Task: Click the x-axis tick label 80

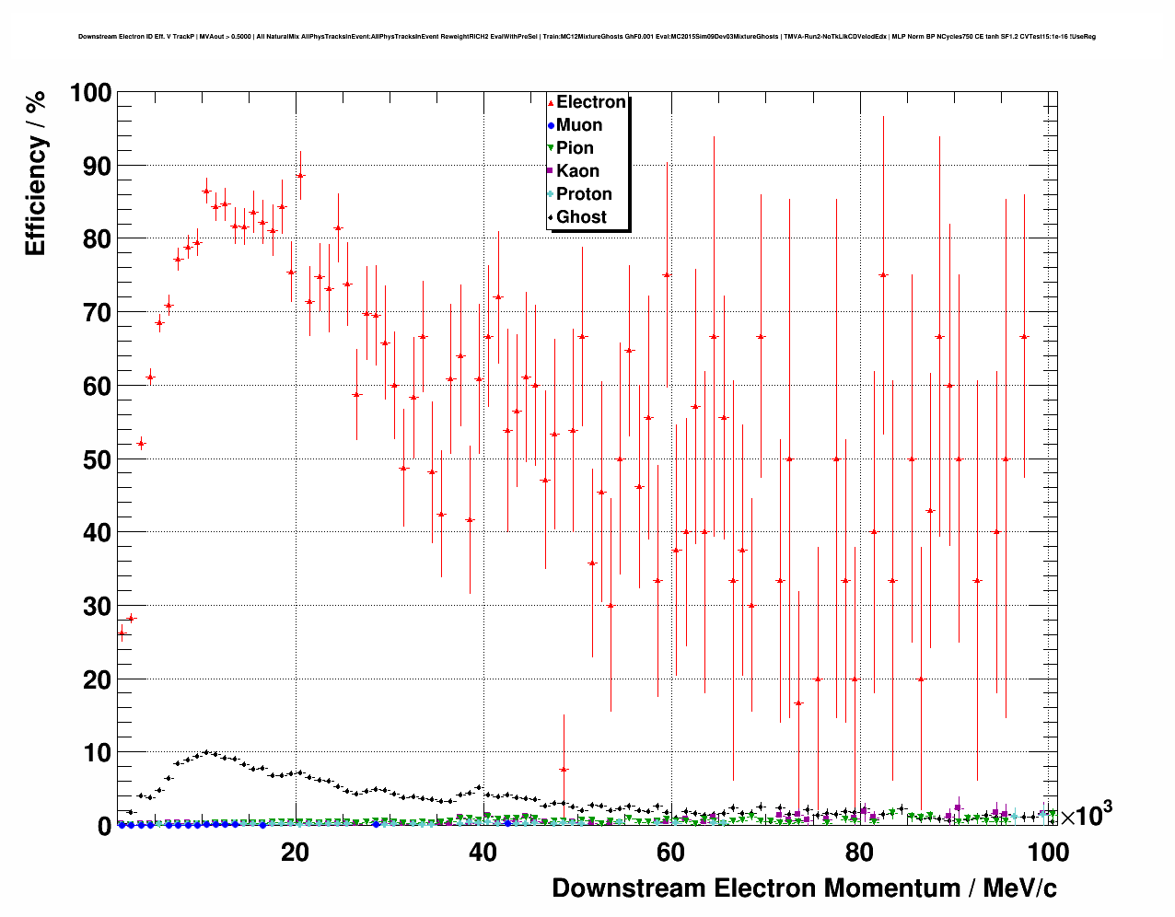Action: pos(859,853)
